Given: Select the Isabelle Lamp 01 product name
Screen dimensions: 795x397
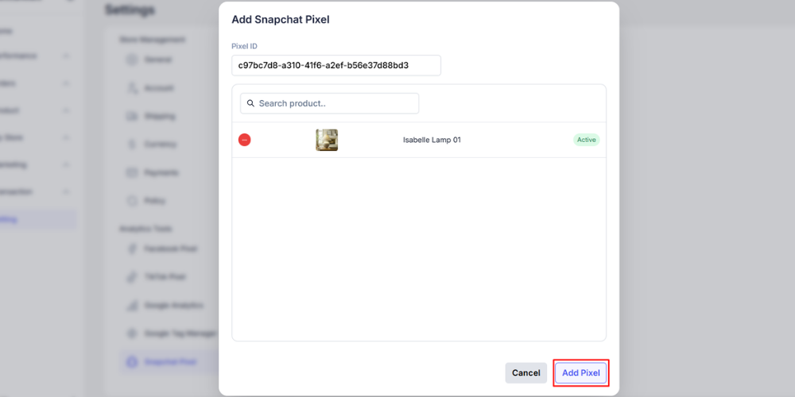Looking at the screenshot, I should click(x=432, y=140).
